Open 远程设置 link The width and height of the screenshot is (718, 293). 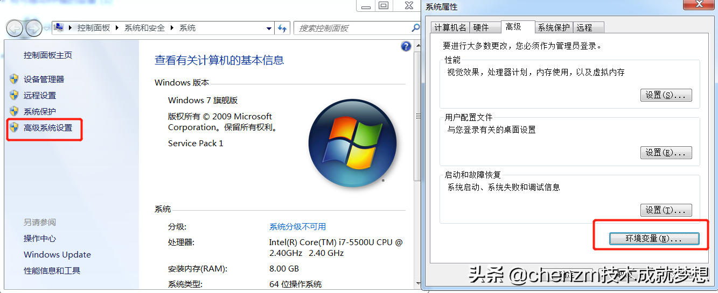pyautogui.click(x=40, y=95)
